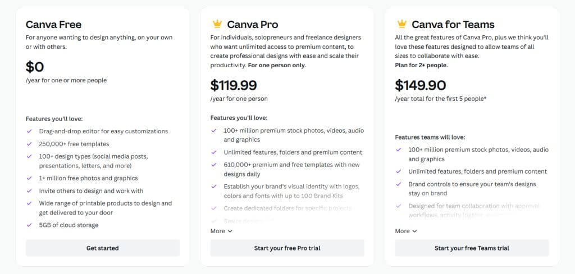Click checkmark next to Brand controls feature
The height and width of the screenshot is (274, 575).
[x=399, y=184]
